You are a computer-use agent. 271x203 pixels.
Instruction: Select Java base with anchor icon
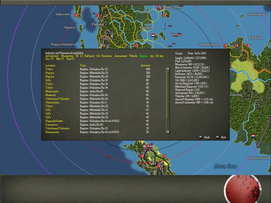click(148, 146)
